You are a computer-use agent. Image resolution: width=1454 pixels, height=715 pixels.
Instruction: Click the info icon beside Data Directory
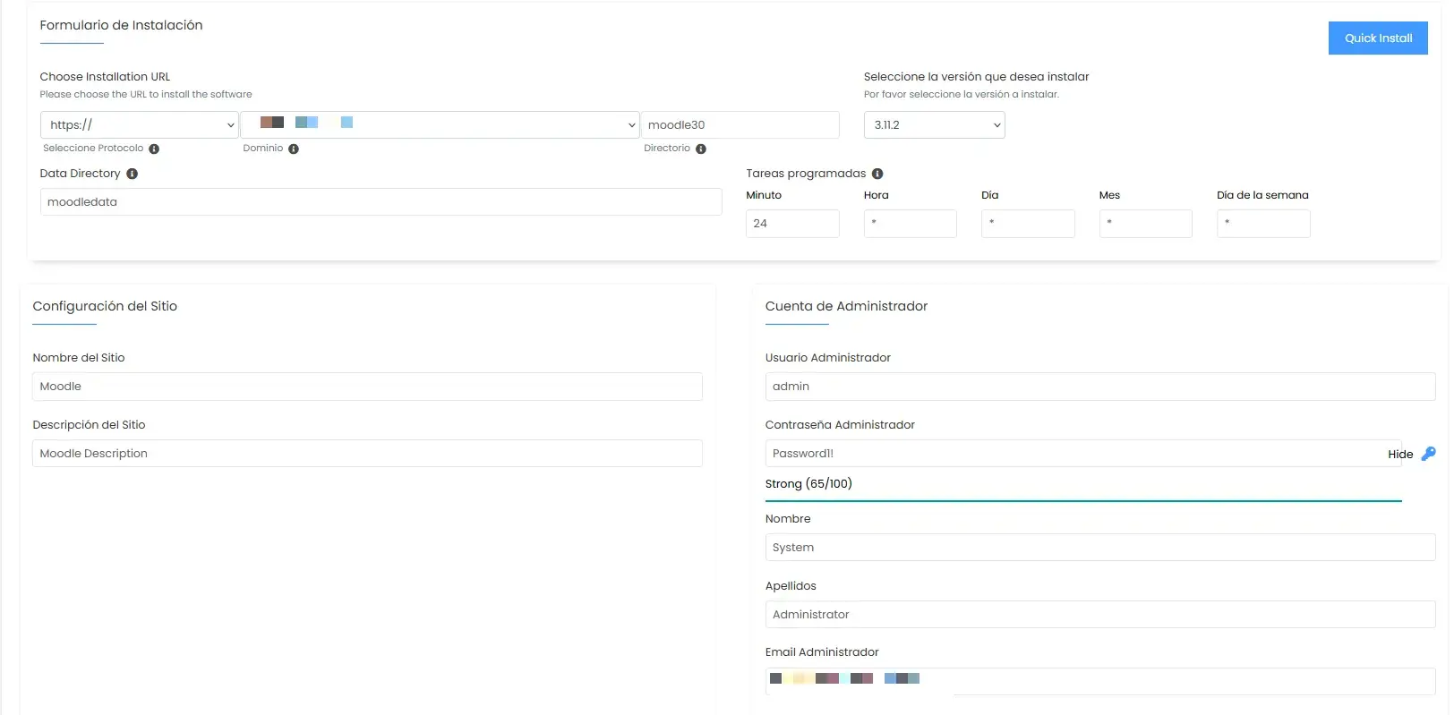click(132, 174)
